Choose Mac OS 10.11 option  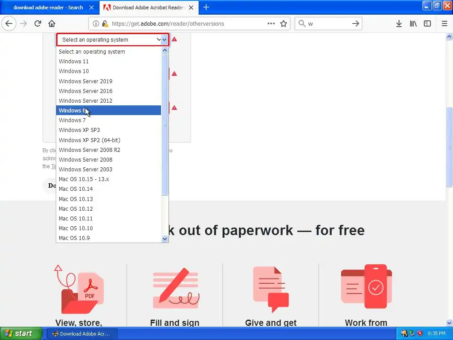(108, 219)
